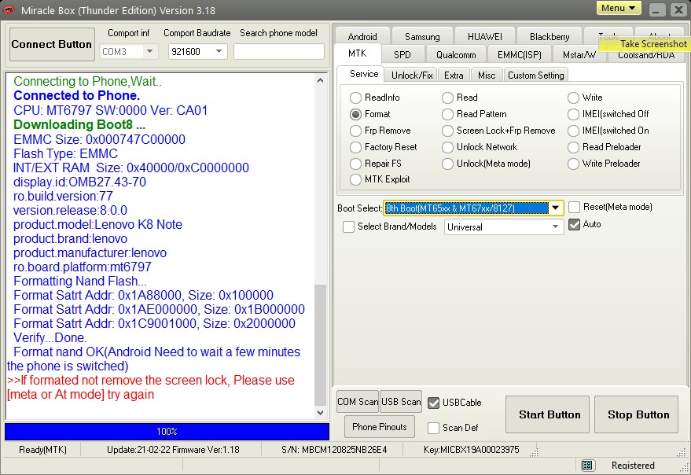Switch to the Misc sub-tab
Viewport: 691px width, 475px height.
[x=487, y=75]
